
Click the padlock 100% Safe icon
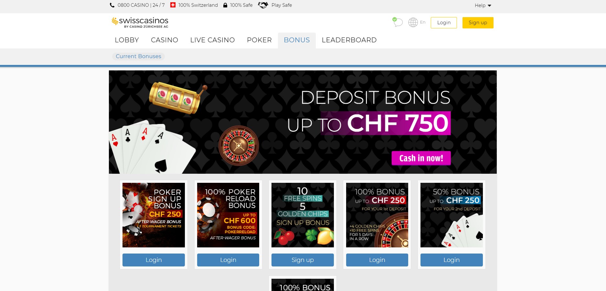point(225,5)
